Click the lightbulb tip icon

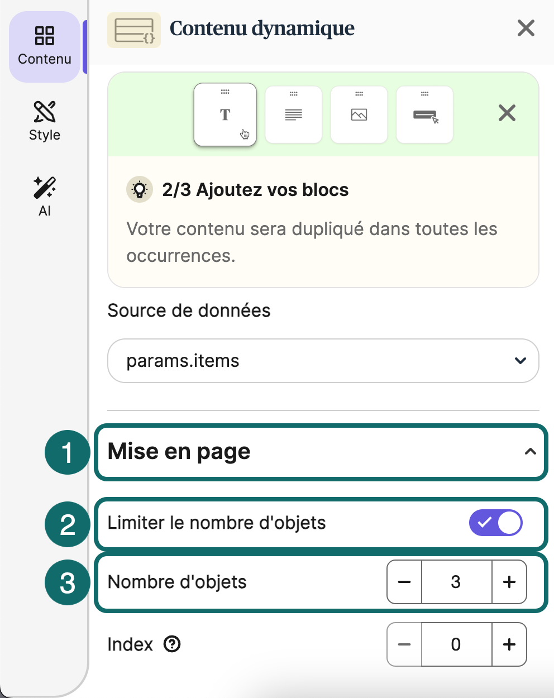(140, 190)
